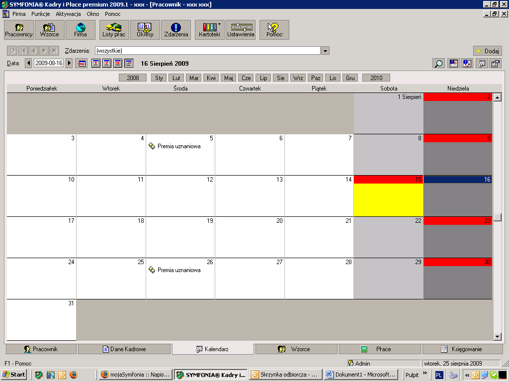The image size is (509, 382).
Task: Click the Zdarzenia exclamation toolbar icon
Action: [x=175, y=30]
